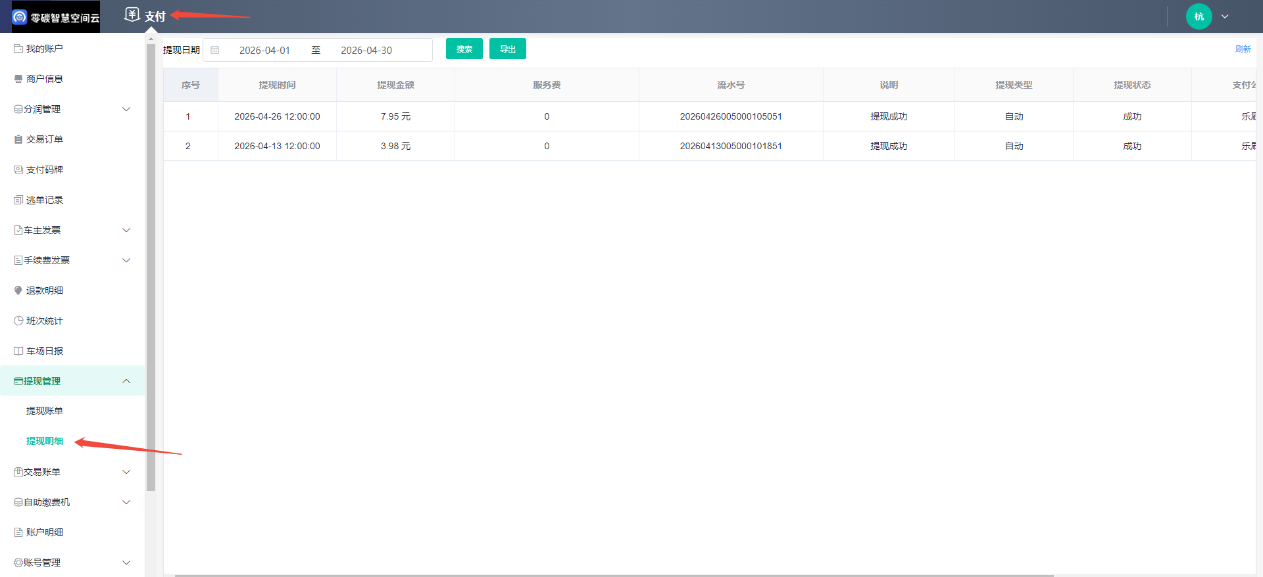The image size is (1263, 577).
Task: Click the table horizontal scrollbar
Action: click(x=614, y=575)
